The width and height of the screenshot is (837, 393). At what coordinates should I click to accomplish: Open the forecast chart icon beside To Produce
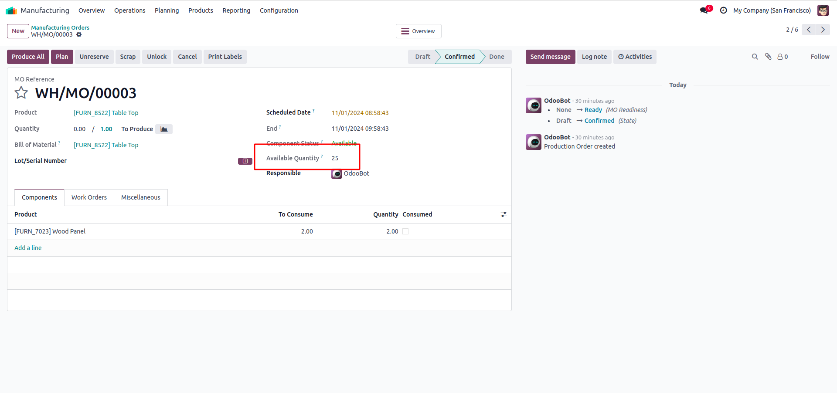[164, 129]
